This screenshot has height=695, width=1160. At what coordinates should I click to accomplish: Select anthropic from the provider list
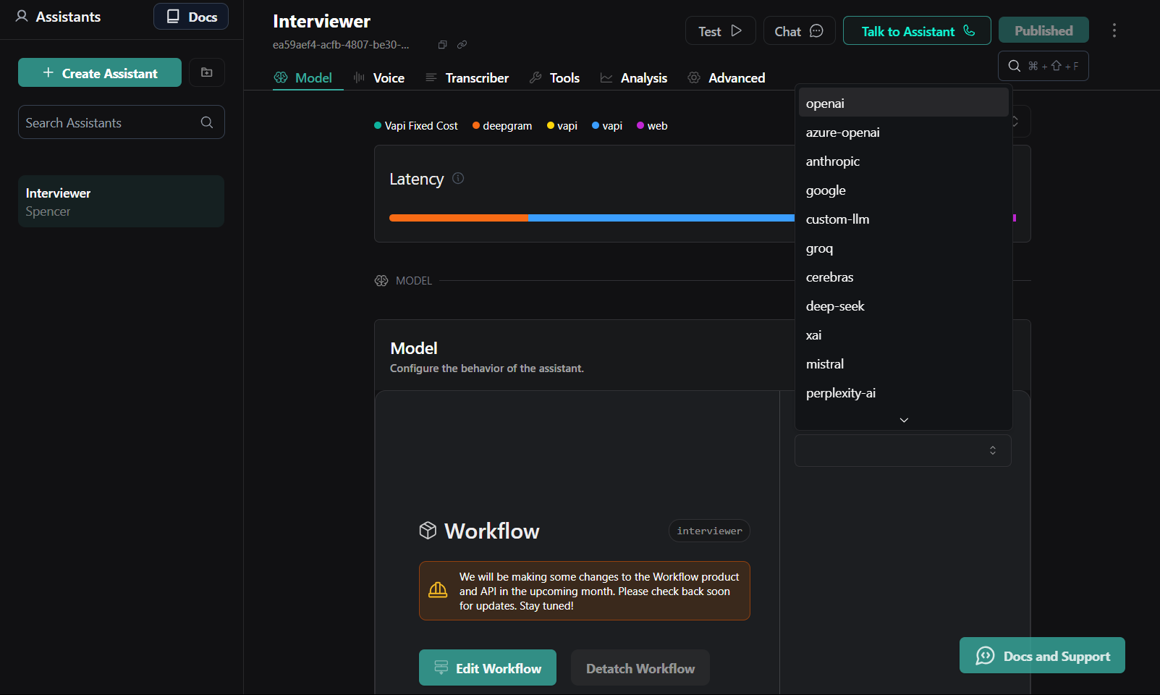[x=832, y=161]
